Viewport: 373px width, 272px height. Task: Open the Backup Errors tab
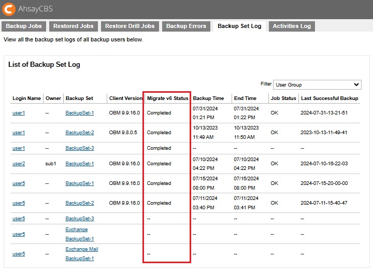186,26
